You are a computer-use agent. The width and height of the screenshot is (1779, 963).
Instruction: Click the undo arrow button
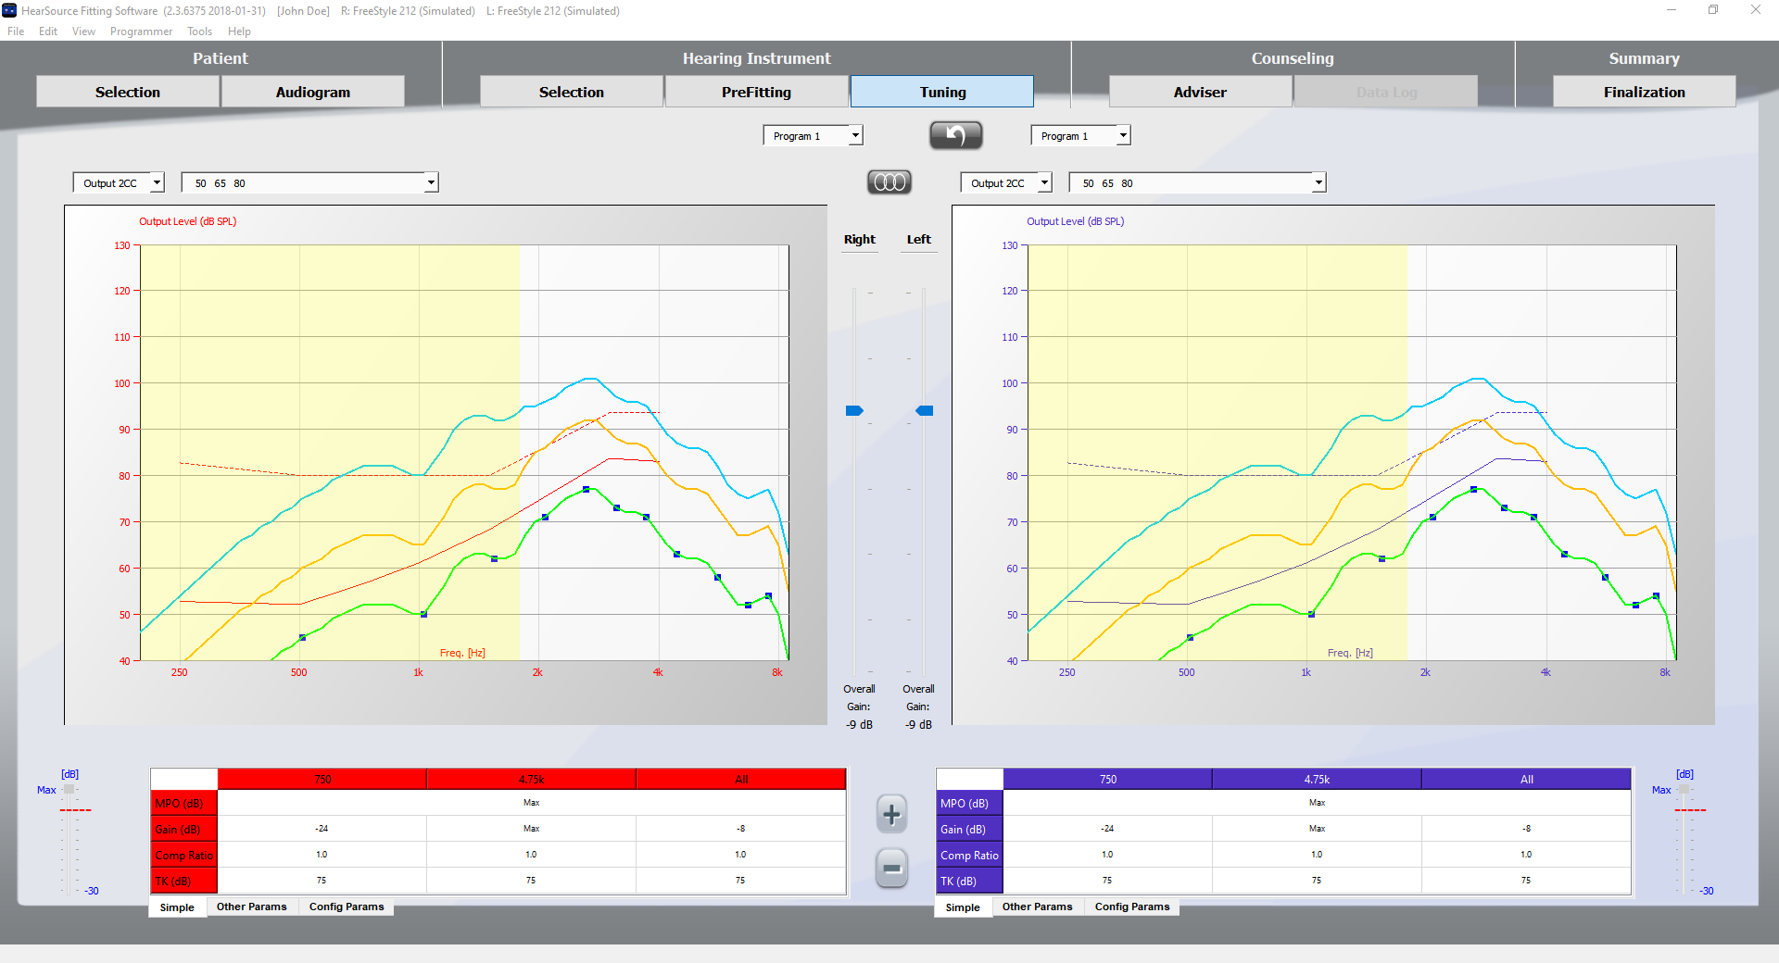955,135
